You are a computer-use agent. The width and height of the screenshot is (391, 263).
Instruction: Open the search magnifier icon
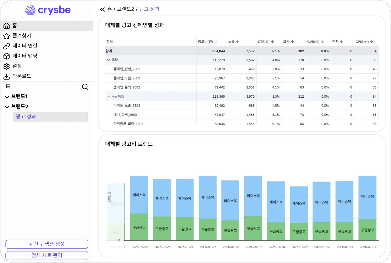[85, 87]
